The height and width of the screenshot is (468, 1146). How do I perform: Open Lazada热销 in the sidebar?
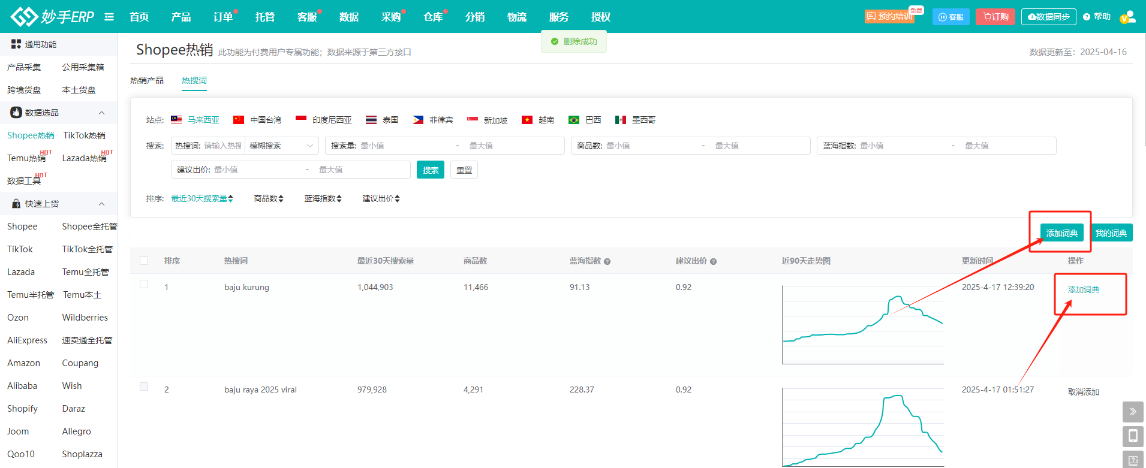(x=85, y=158)
